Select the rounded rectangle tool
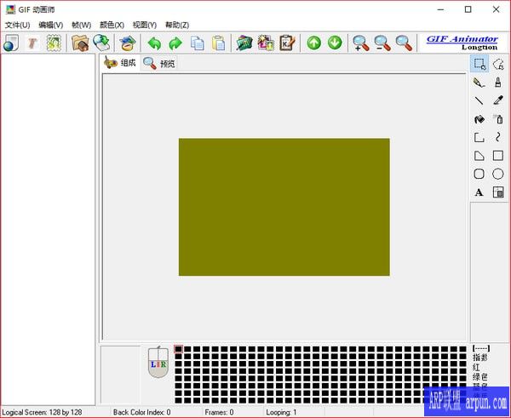The height and width of the screenshot is (418, 511). (x=479, y=174)
